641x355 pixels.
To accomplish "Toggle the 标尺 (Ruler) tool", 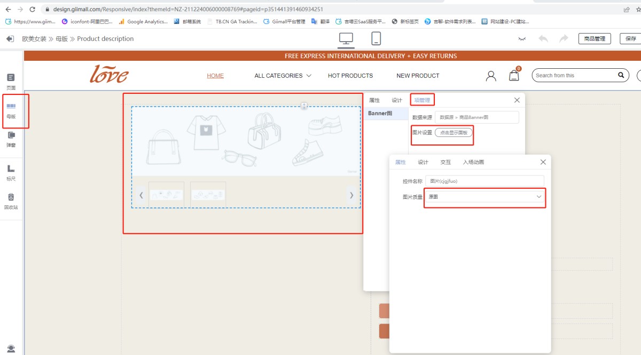I will point(11,172).
